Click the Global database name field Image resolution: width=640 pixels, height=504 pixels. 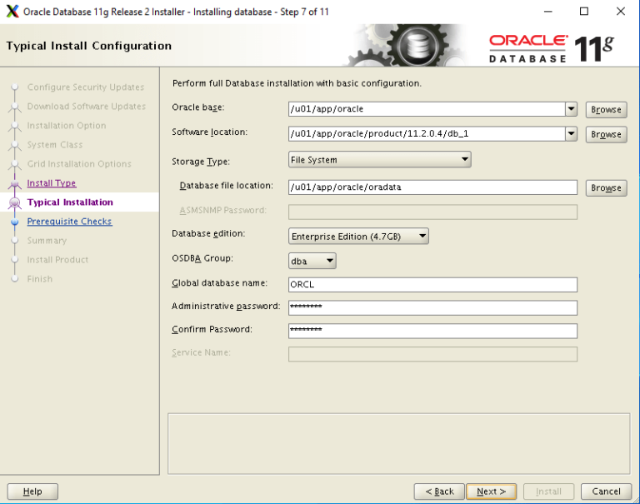point(432,284)
